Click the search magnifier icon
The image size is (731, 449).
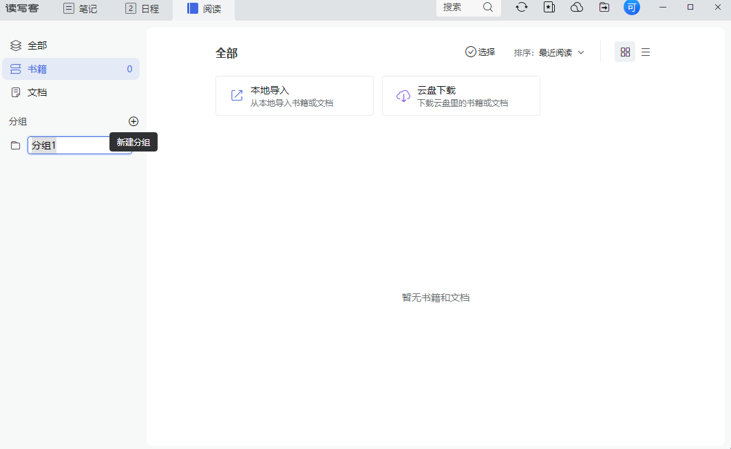(x=488, y=7)
